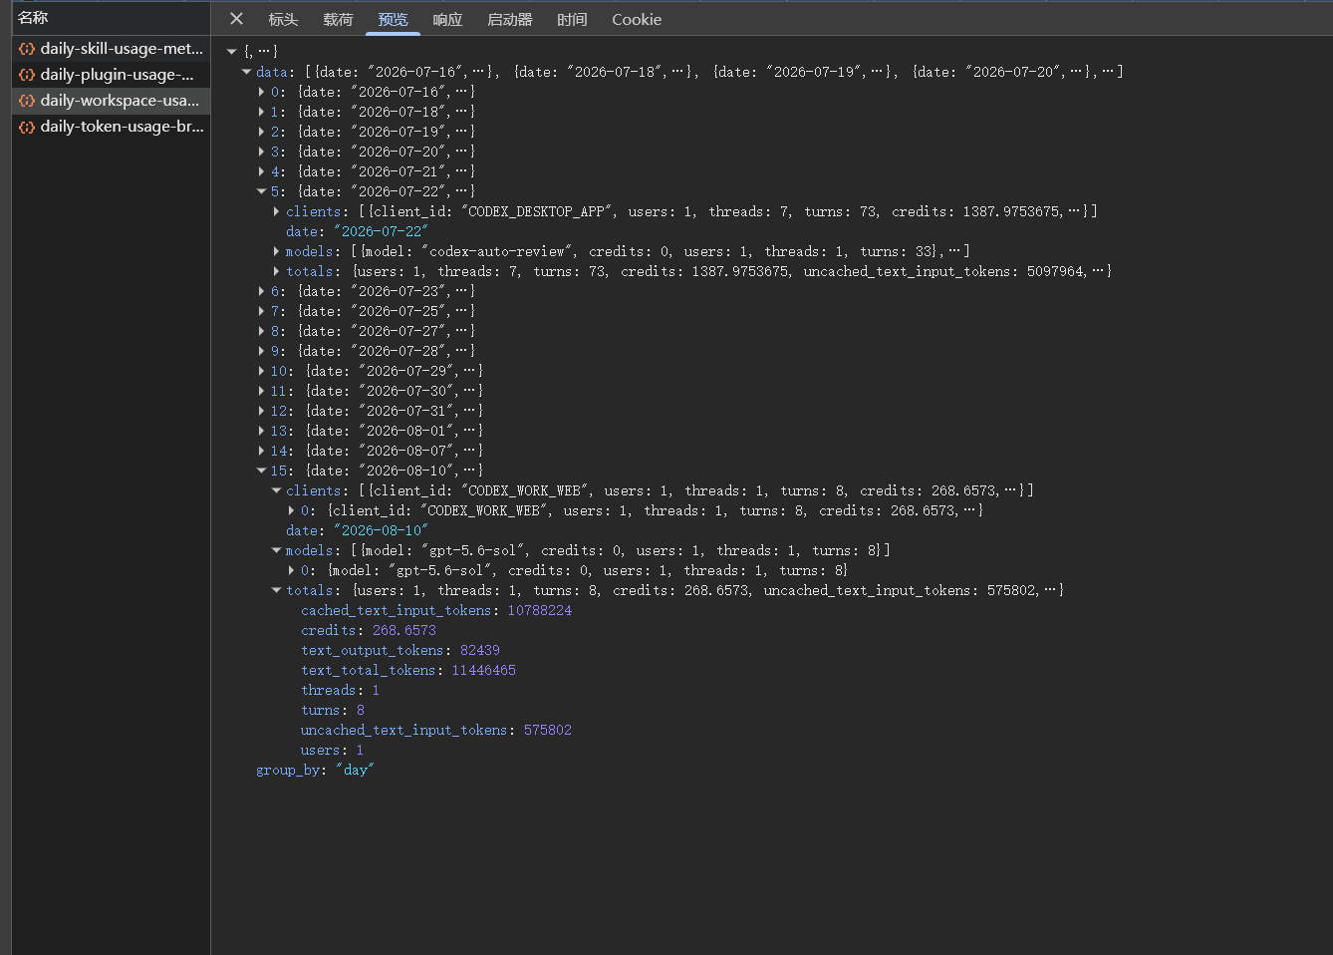
Task: Expand item 0 dated 2026-07-16
Action: pos(262,92)
